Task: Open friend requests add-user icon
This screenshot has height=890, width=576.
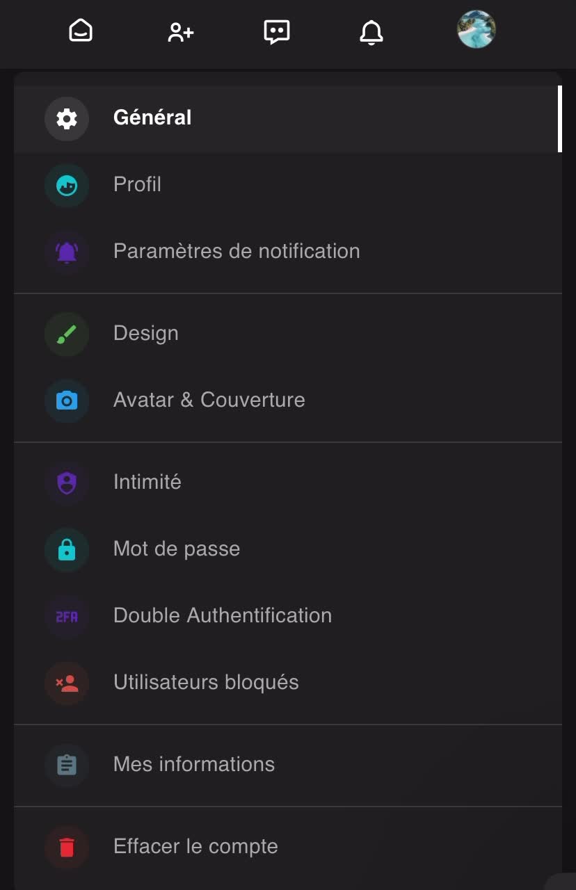Action: [180, 32]
